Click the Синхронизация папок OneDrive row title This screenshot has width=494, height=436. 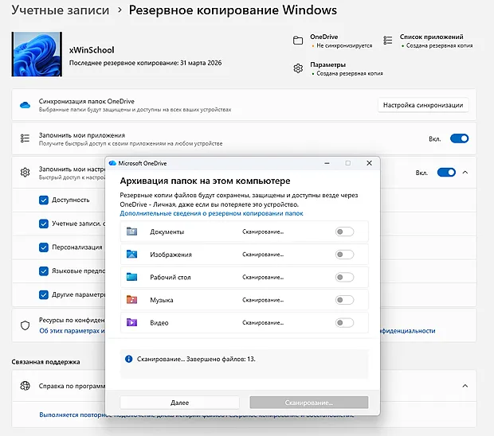point(87,101)
